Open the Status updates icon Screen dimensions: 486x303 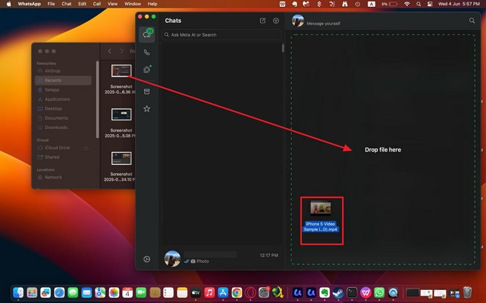147,70
